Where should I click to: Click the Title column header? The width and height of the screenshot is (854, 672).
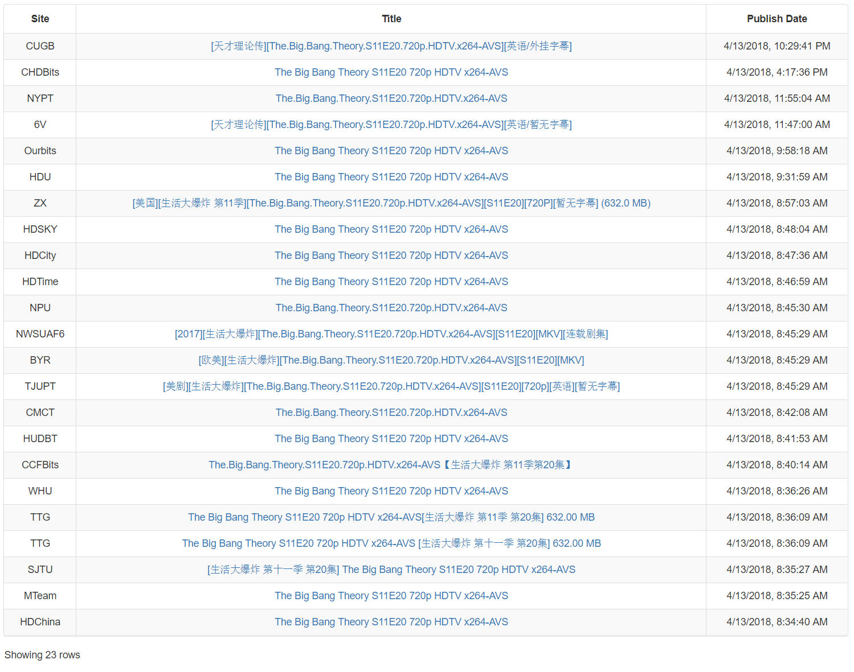[x=391, y=19]
